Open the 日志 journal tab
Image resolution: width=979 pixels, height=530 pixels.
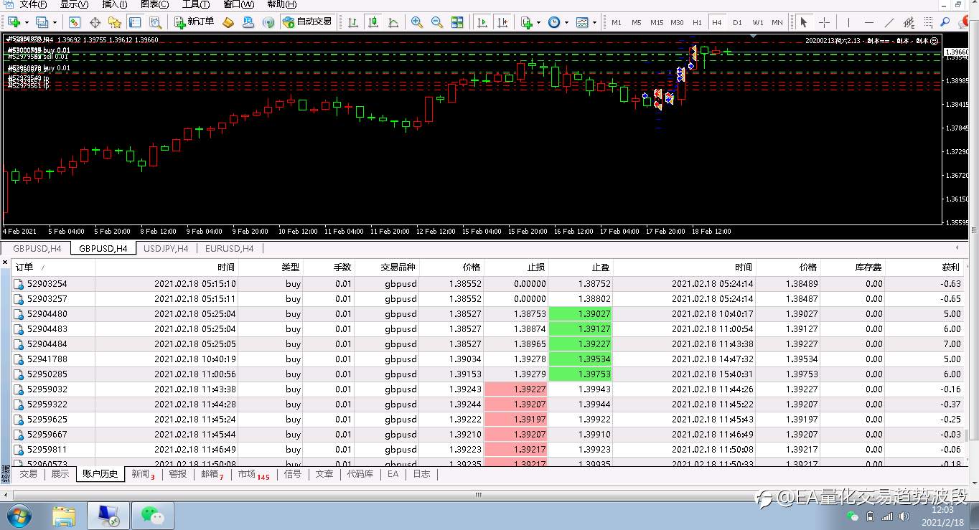coord(421,474)
